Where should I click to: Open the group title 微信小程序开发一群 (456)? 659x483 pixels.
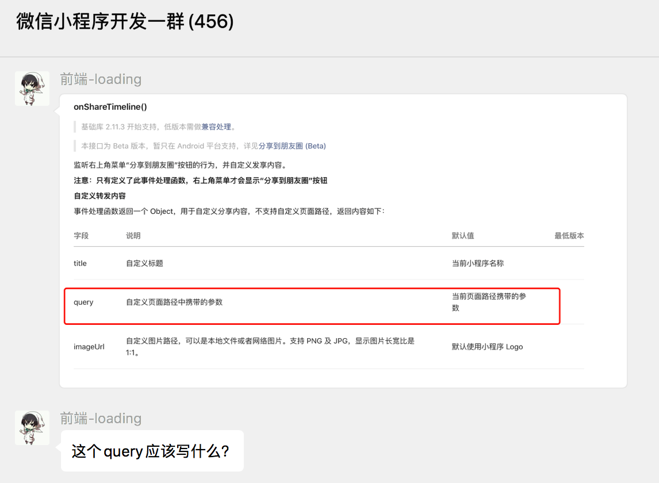pyautogui.click(x=125, y=21)
